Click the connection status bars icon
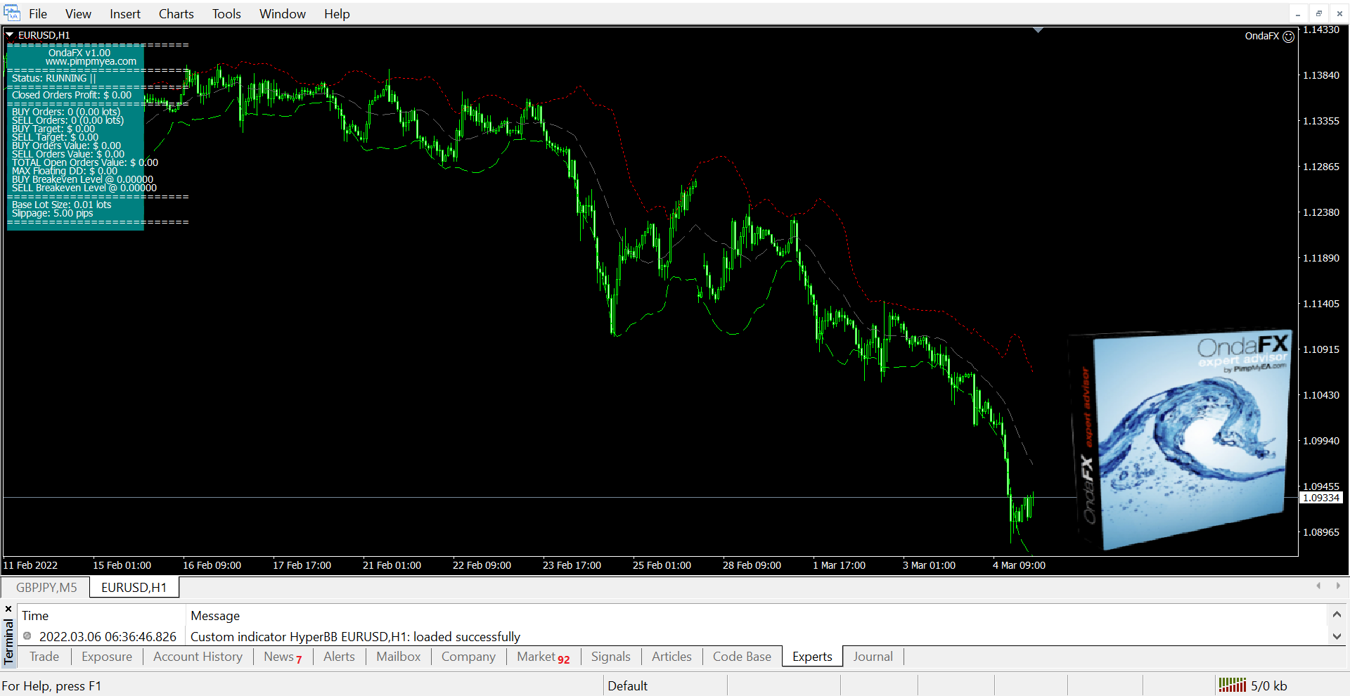 coord(1232,685)
